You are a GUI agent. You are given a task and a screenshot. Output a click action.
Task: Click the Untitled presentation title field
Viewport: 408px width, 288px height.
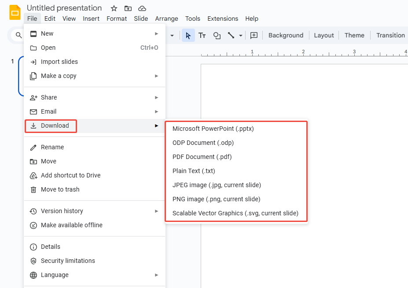pos(64,8)
